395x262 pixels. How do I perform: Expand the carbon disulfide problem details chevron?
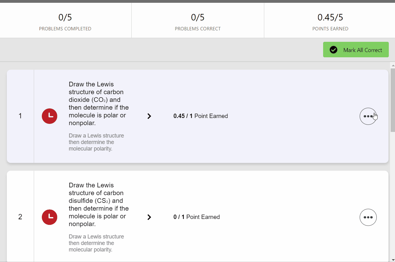pos(149,217)
